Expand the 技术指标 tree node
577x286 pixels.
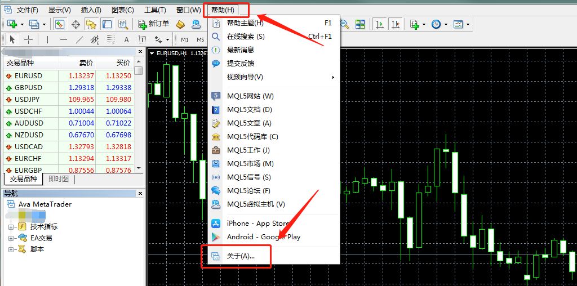click(x=11, y=227)
